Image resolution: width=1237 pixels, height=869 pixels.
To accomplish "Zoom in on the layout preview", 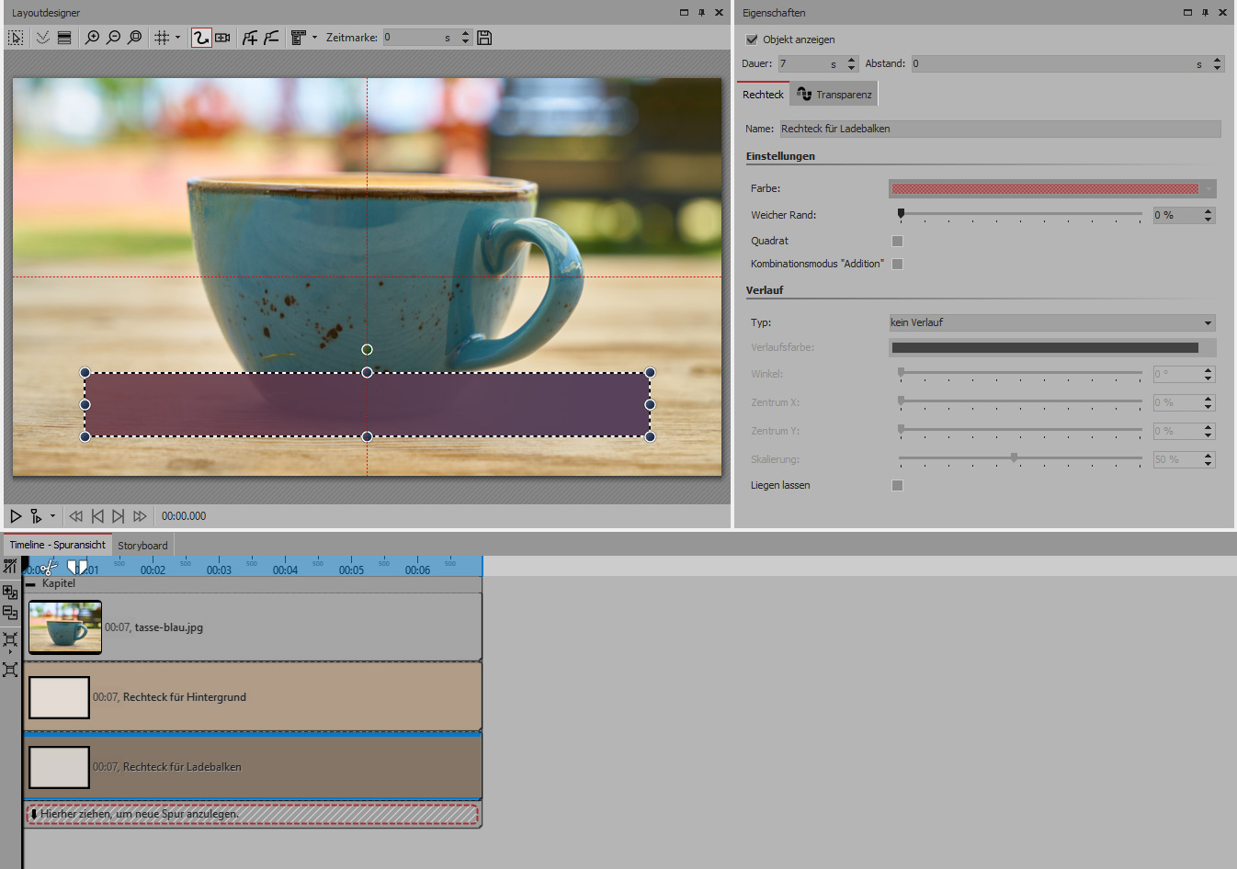I will coord(92,38).
